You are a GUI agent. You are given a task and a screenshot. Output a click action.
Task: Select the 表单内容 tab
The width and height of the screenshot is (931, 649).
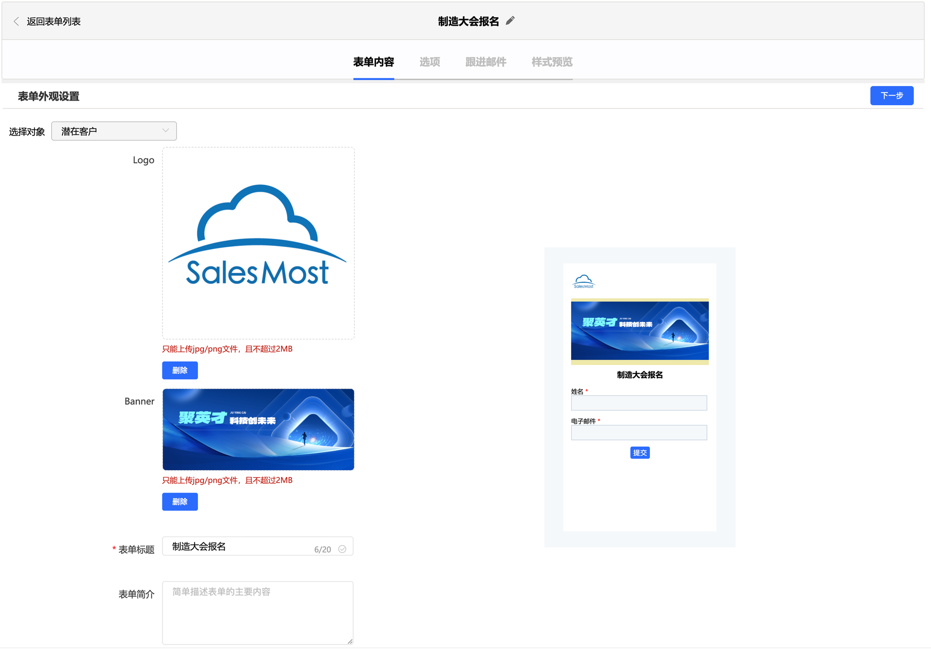click(373, 62)
